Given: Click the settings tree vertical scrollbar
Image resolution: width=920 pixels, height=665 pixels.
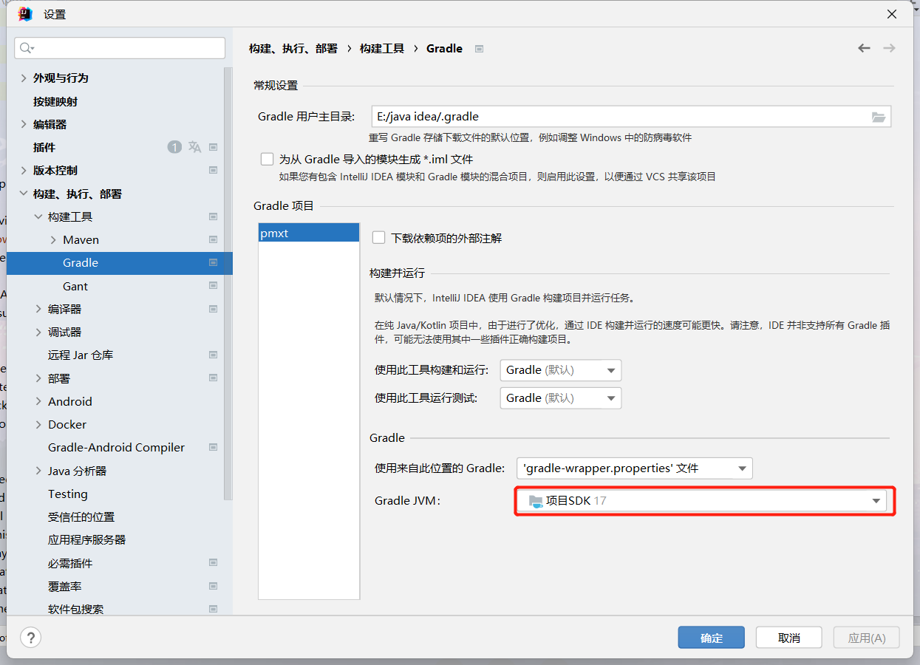Looking at the screenshot, I should pos(229,284).
